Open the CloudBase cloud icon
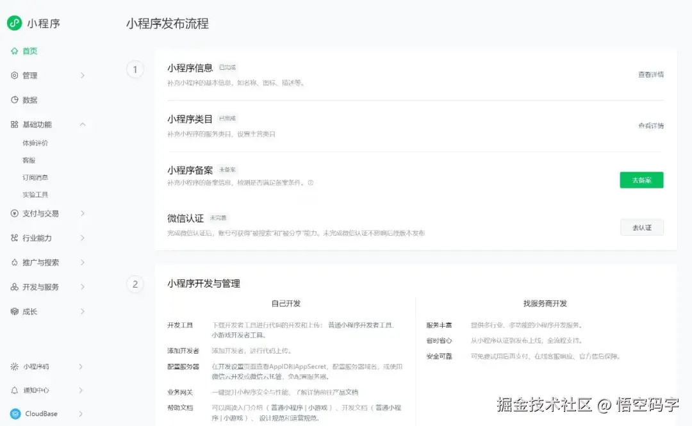 [x=14, y=413]
